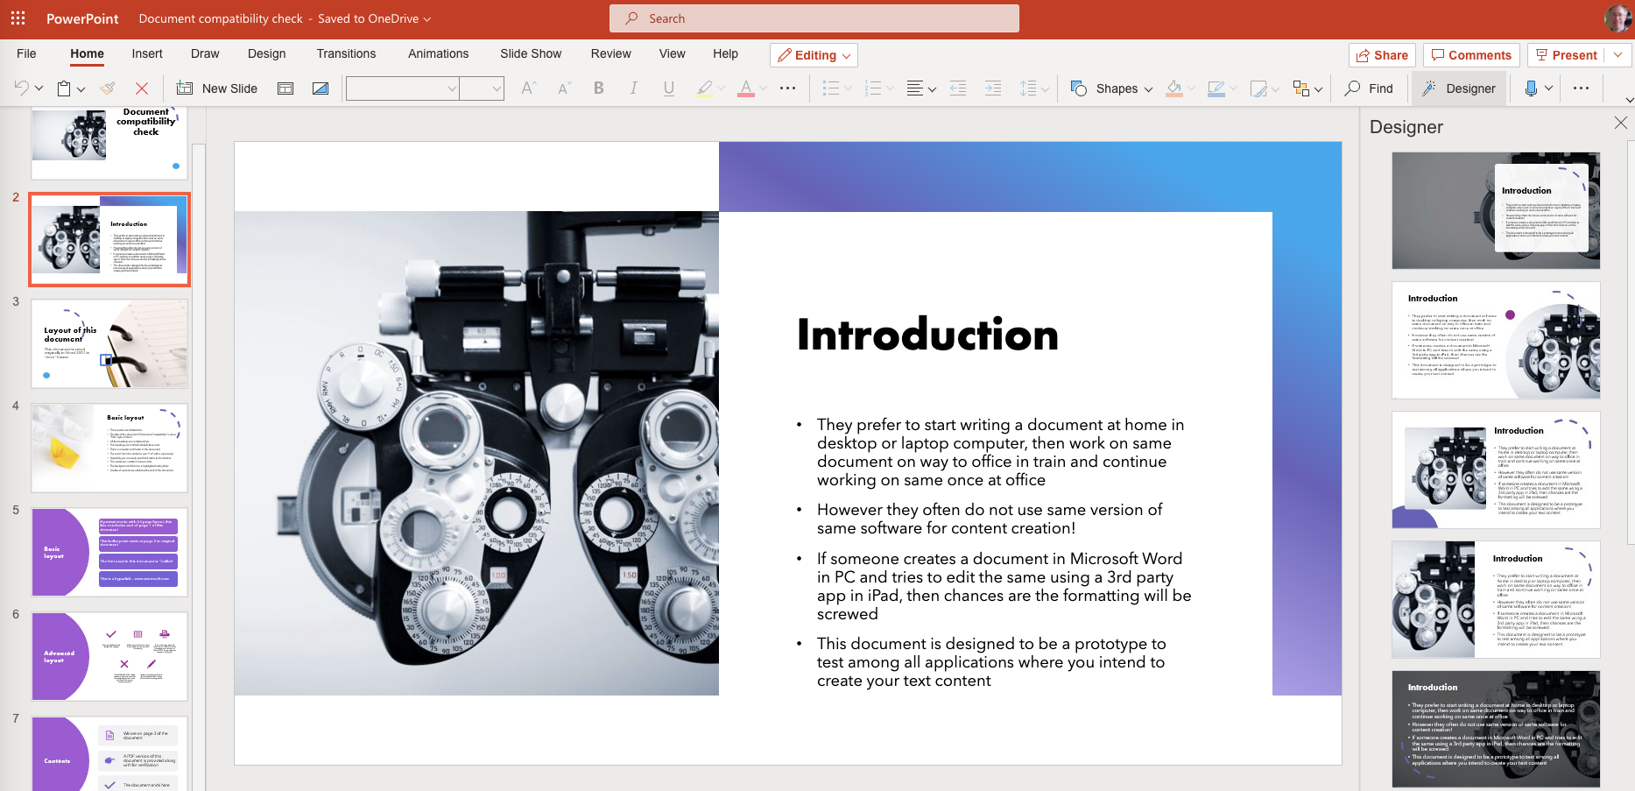The image size is (1635, 791).
Task: Open more font options ellipsis
Action: click(787, 88)
